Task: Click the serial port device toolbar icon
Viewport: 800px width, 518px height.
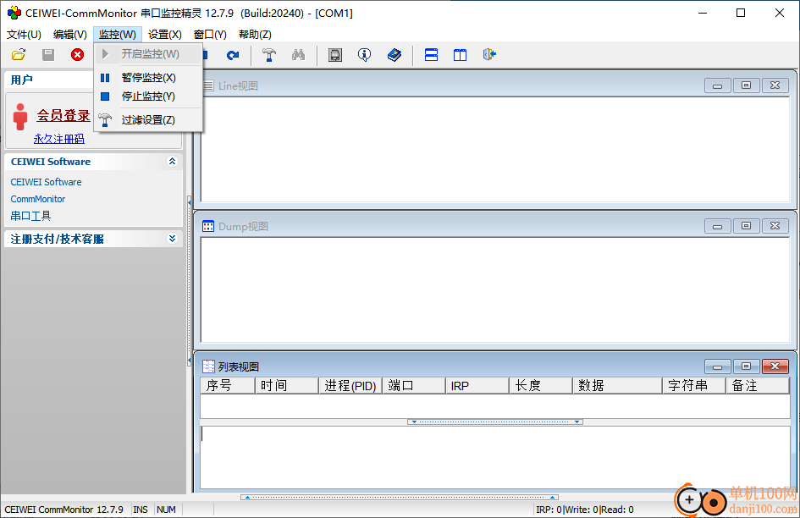Action: (x=335, y=55)
